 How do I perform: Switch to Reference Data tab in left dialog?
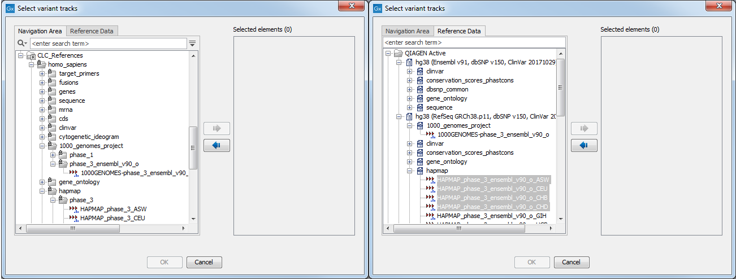(x=92, y=31)
